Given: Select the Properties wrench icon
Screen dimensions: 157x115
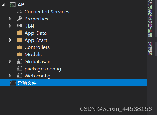Looking at the screenshot, I should tap(20, 19).
